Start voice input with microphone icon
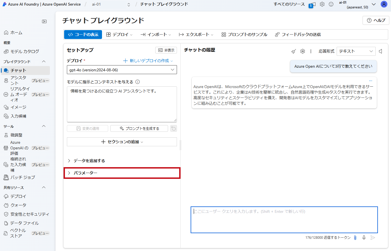 [x=364, y=238]
